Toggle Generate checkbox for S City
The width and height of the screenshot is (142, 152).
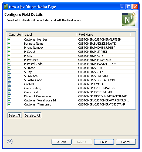click(x=9, y=72)
